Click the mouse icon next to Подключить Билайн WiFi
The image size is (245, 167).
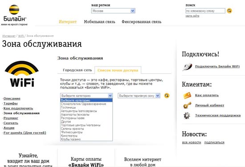pos(187,67)
